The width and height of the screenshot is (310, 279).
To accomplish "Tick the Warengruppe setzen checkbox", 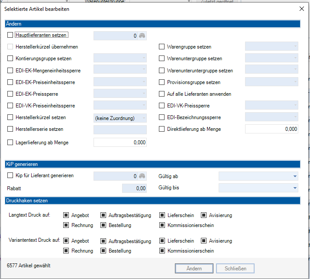I will [162, 47].
